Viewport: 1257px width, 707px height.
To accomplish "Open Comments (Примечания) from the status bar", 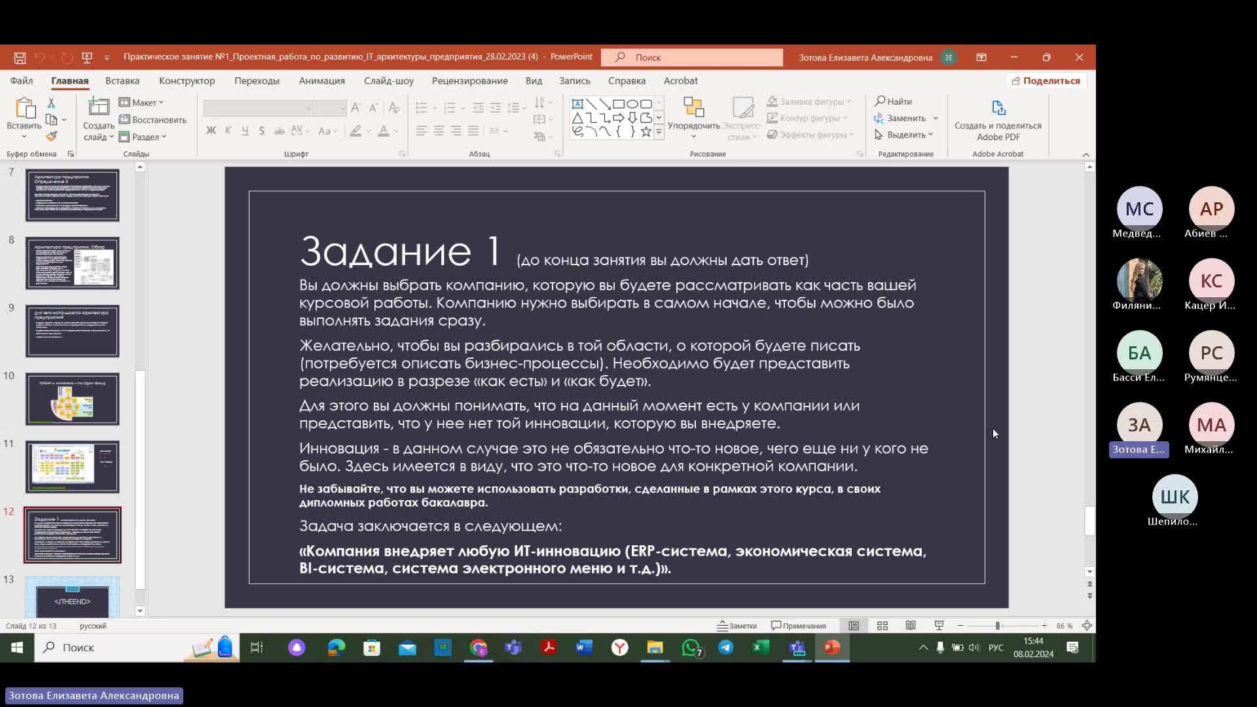I will (x=799, y=626).
